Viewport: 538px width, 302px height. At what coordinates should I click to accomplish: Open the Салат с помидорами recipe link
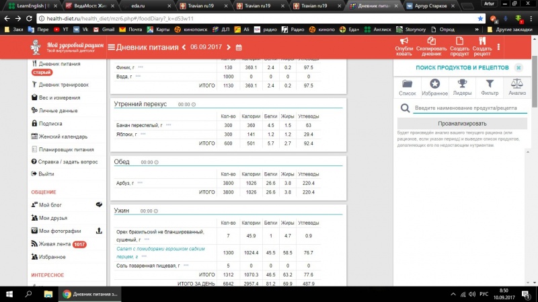point(159,252)
